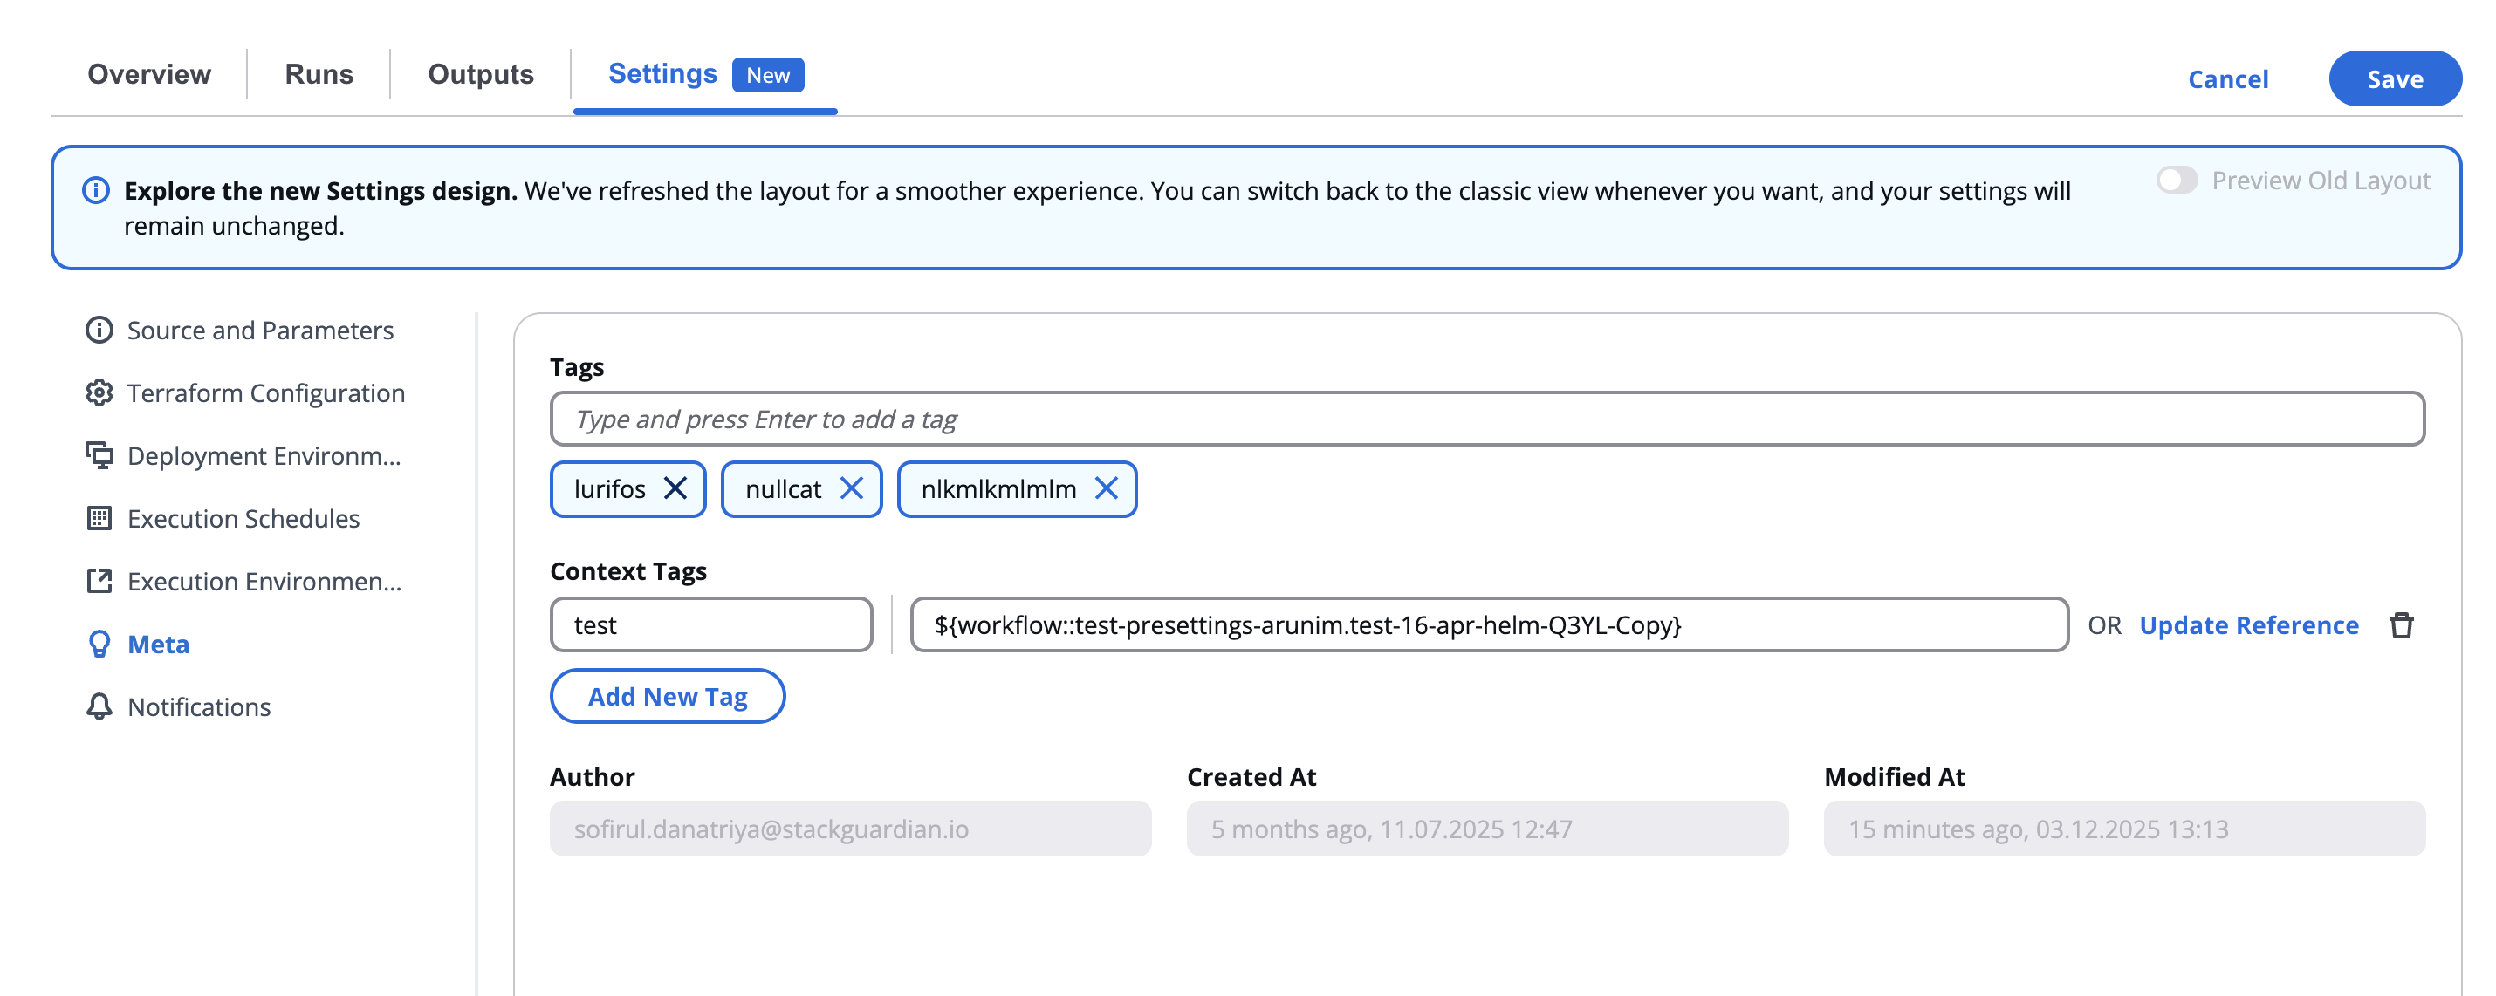2496x996 pixels.
Task: Click the Update Reference link
Action: [x=2248, y=625]
